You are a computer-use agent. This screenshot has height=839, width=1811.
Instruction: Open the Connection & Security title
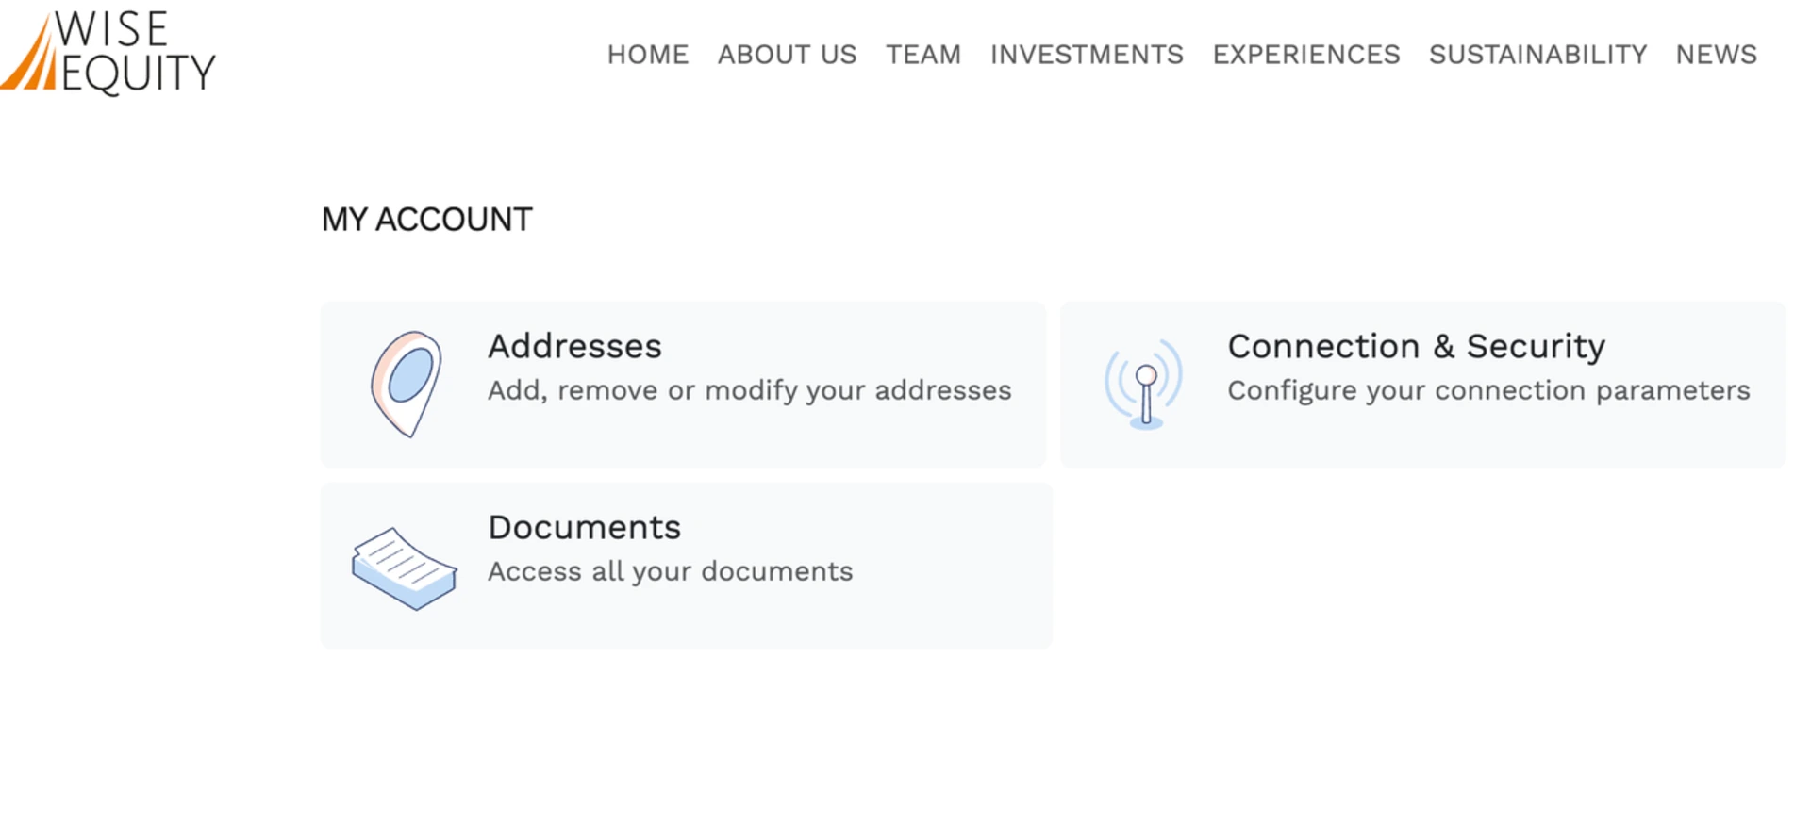[1416, 346]
